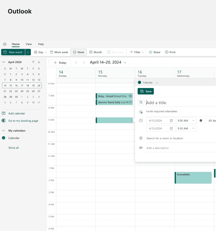Switch to Day view
Screen dimensions: 216x231
coord(39,52)
